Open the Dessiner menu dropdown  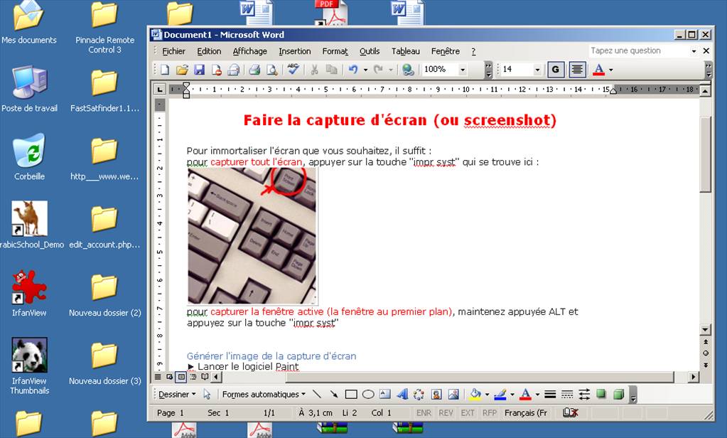[177, 395]
